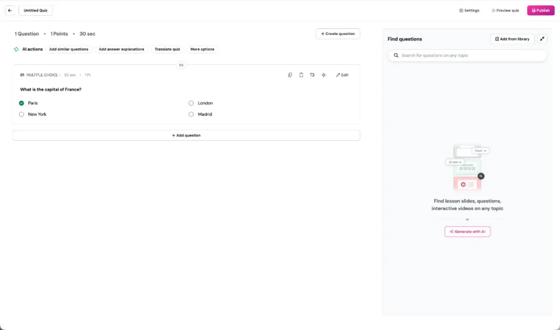Click the Generate with AI button

coord(467,232)
